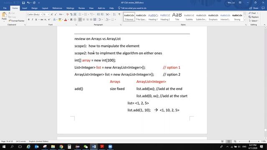Open the borders dropdown
This screenshot has height=150, width=267.
pos(115,20)
